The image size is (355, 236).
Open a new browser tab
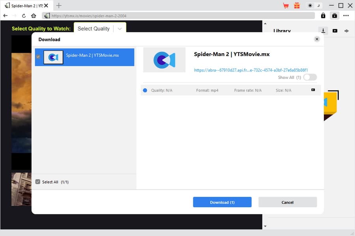pyautogui.click(x=59, y=6)
